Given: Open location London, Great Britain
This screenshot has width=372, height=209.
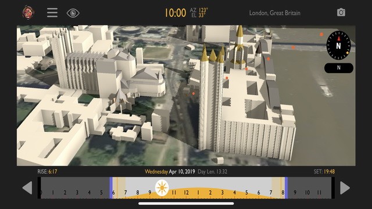Looking at the screenshot, I should coord(275,13).
